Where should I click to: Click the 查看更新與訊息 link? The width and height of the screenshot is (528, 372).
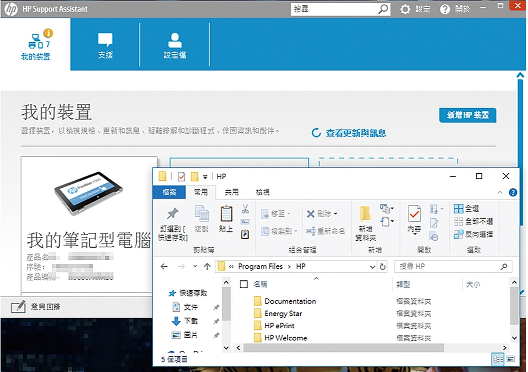pyautogui.click(x=349, y=133)
